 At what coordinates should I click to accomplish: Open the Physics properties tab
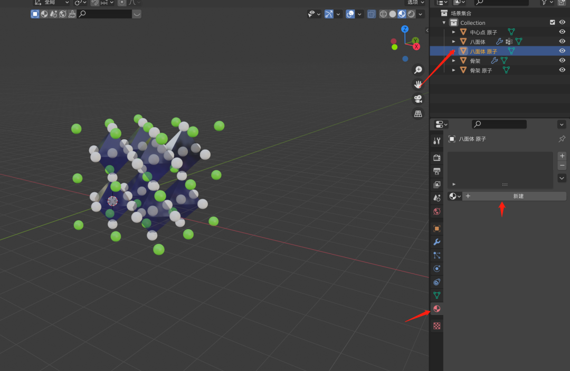436,269
